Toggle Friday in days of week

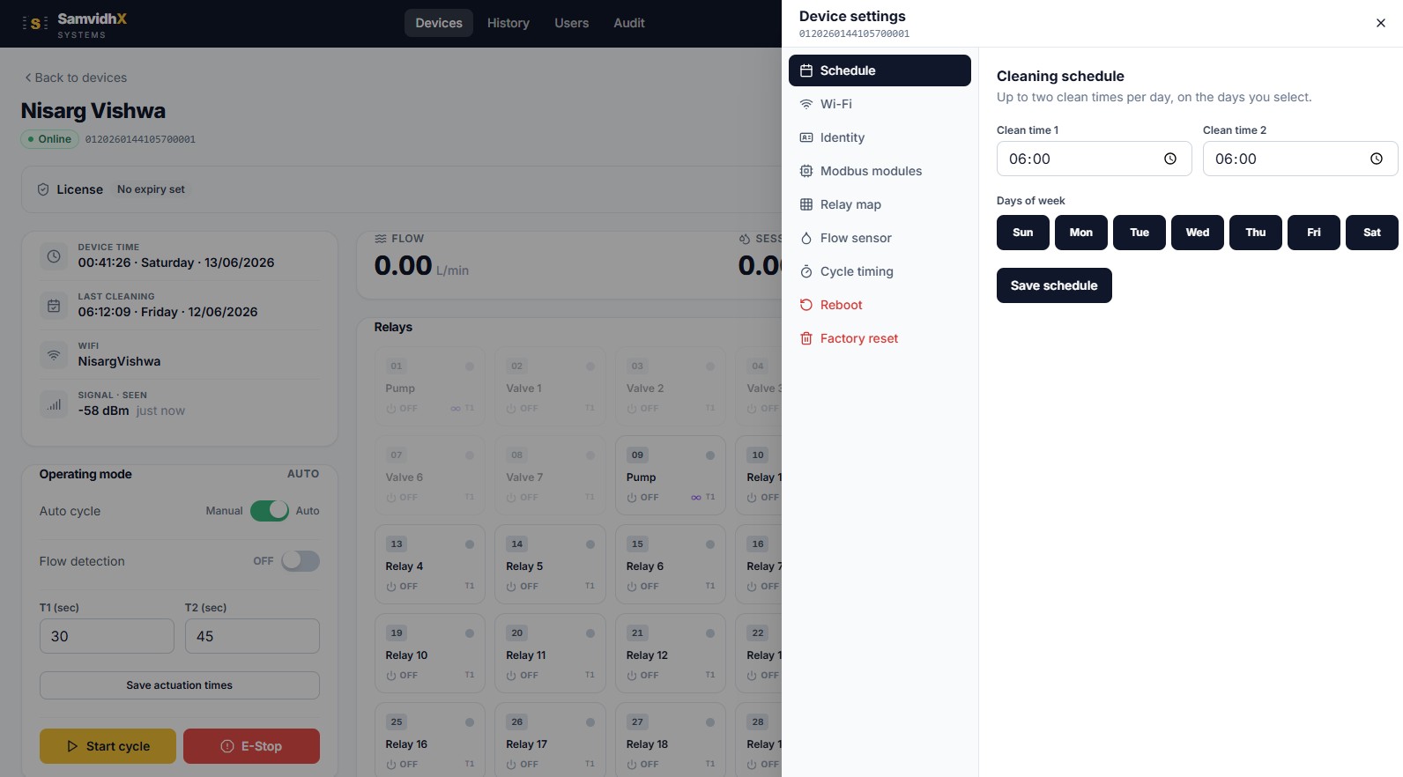click(x=1314, y=233)
